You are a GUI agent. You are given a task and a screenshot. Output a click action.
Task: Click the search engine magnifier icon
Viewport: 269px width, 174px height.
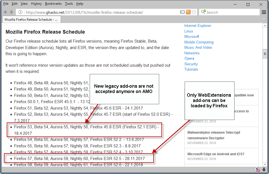pos(203,12)
